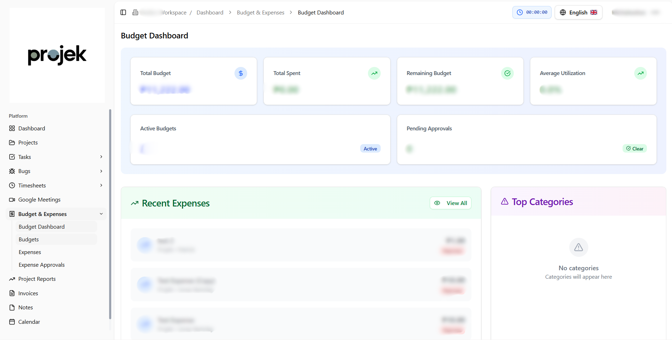This screenshot has height=340, width=672.
Task: Click the dollar sign Total Budget icon
Action: pyautogui.click(x=241, y=73)
